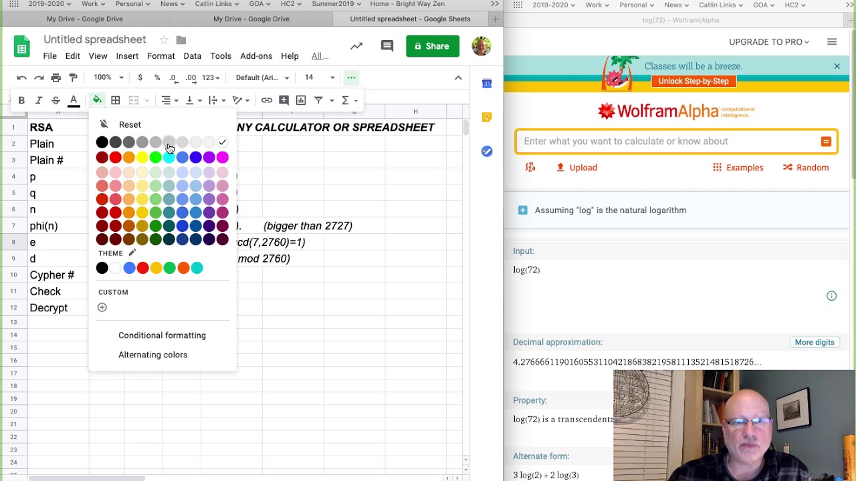This screenshot has height=481, width=856.
Task: Toggle bold formatting
Action: pos(21,100)
